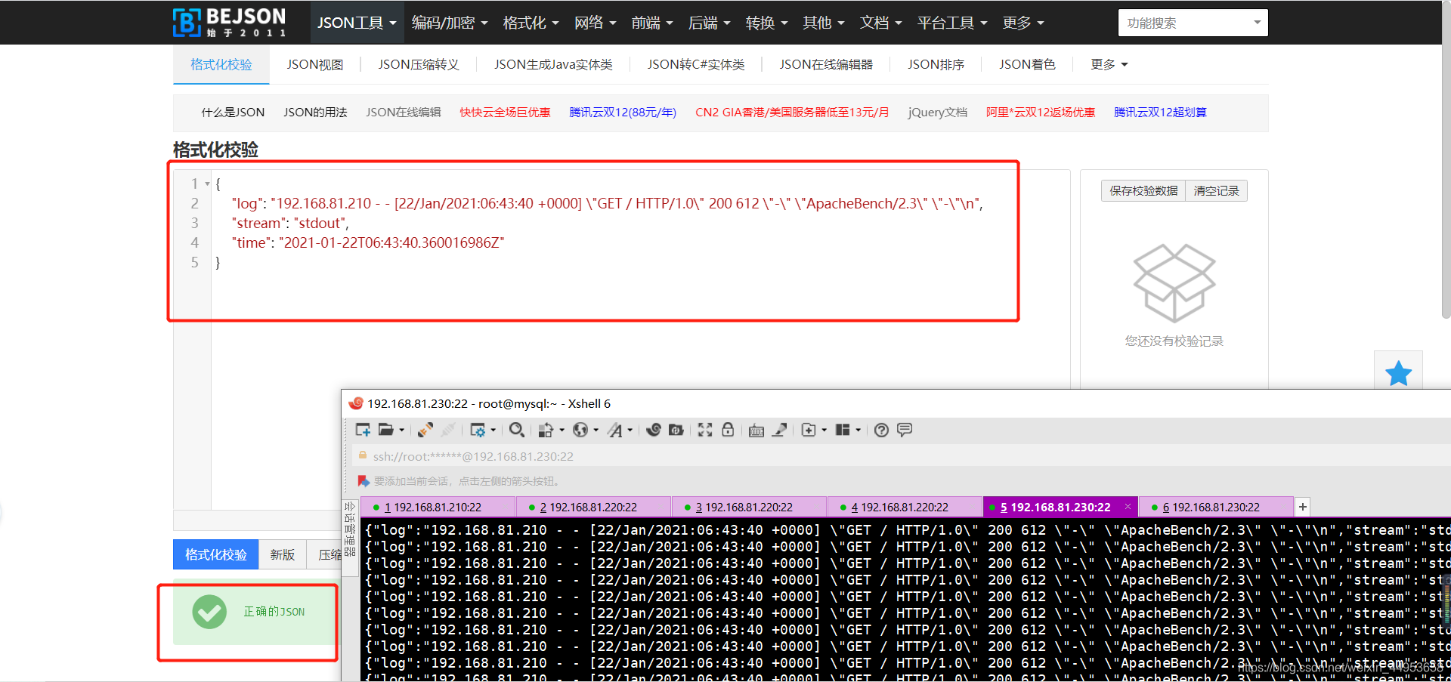Select Xshell session tab 1 192.168.81.210:22
This screenshot has height=682, width=1451.
438,507
